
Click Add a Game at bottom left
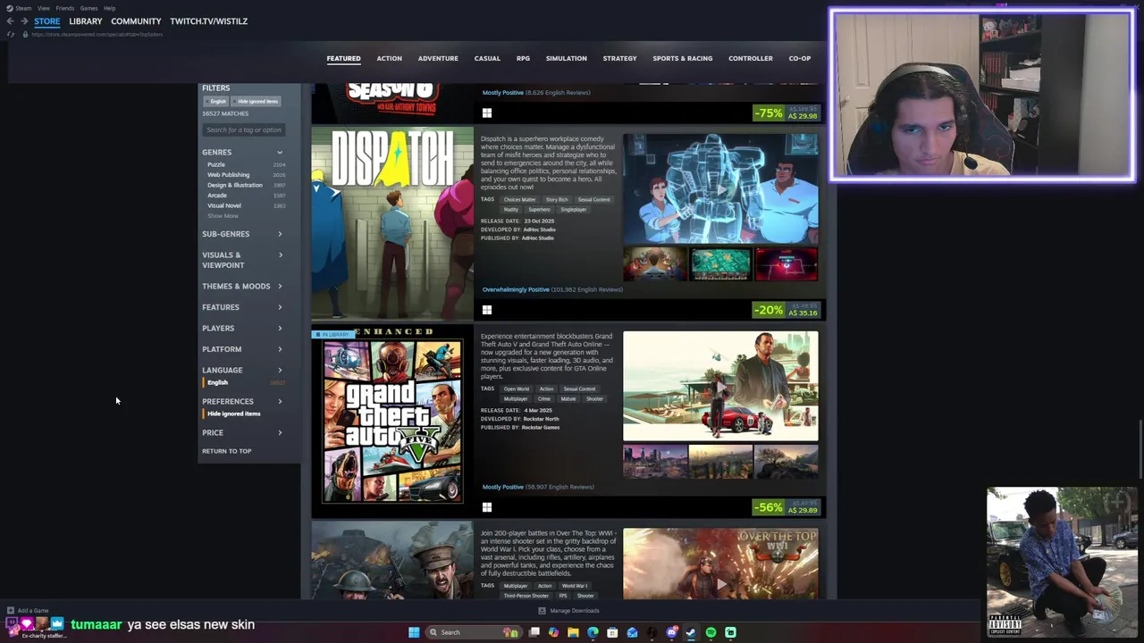[x=28, y=611]
